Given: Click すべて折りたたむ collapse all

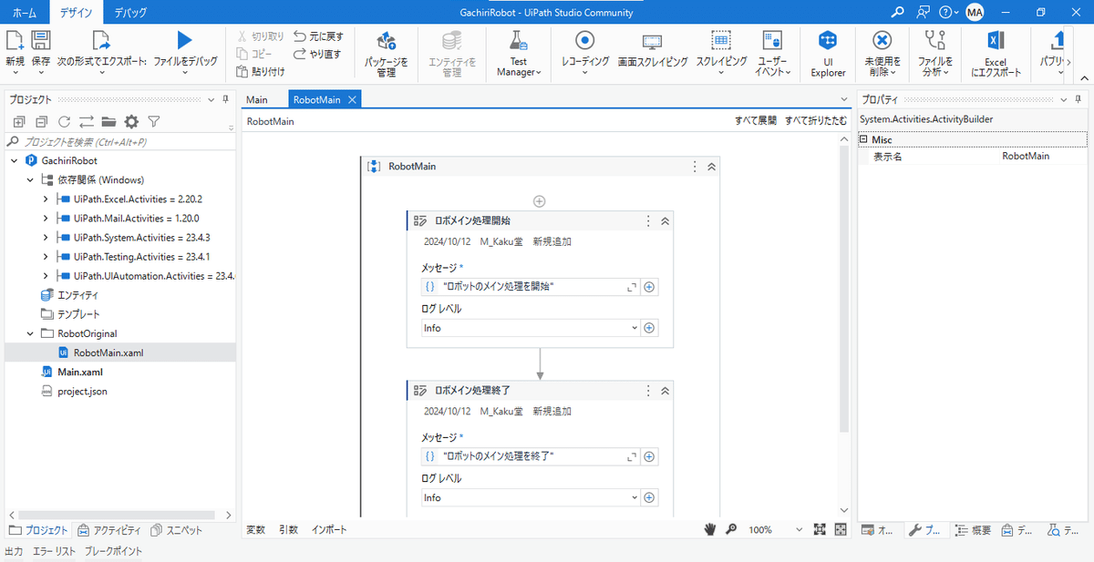Looking at the screenshot, I should [816, 120].
